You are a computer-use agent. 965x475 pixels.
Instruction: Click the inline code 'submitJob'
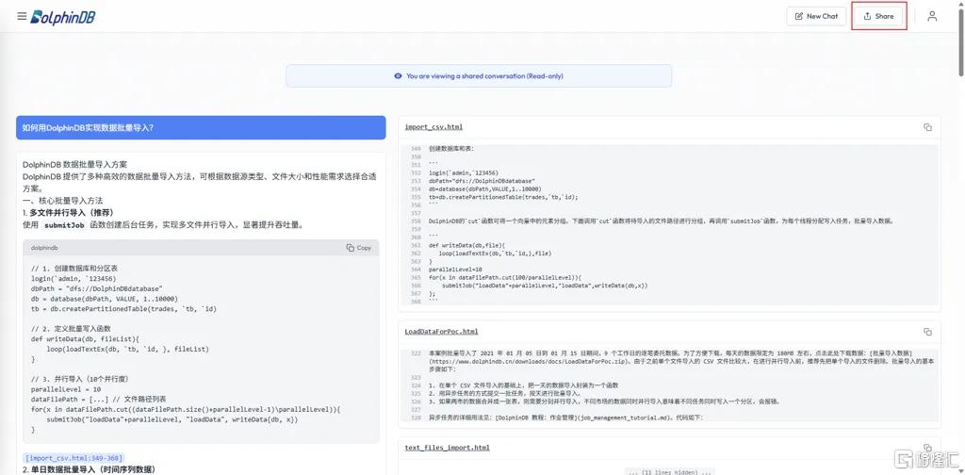(x=65, y=225)
